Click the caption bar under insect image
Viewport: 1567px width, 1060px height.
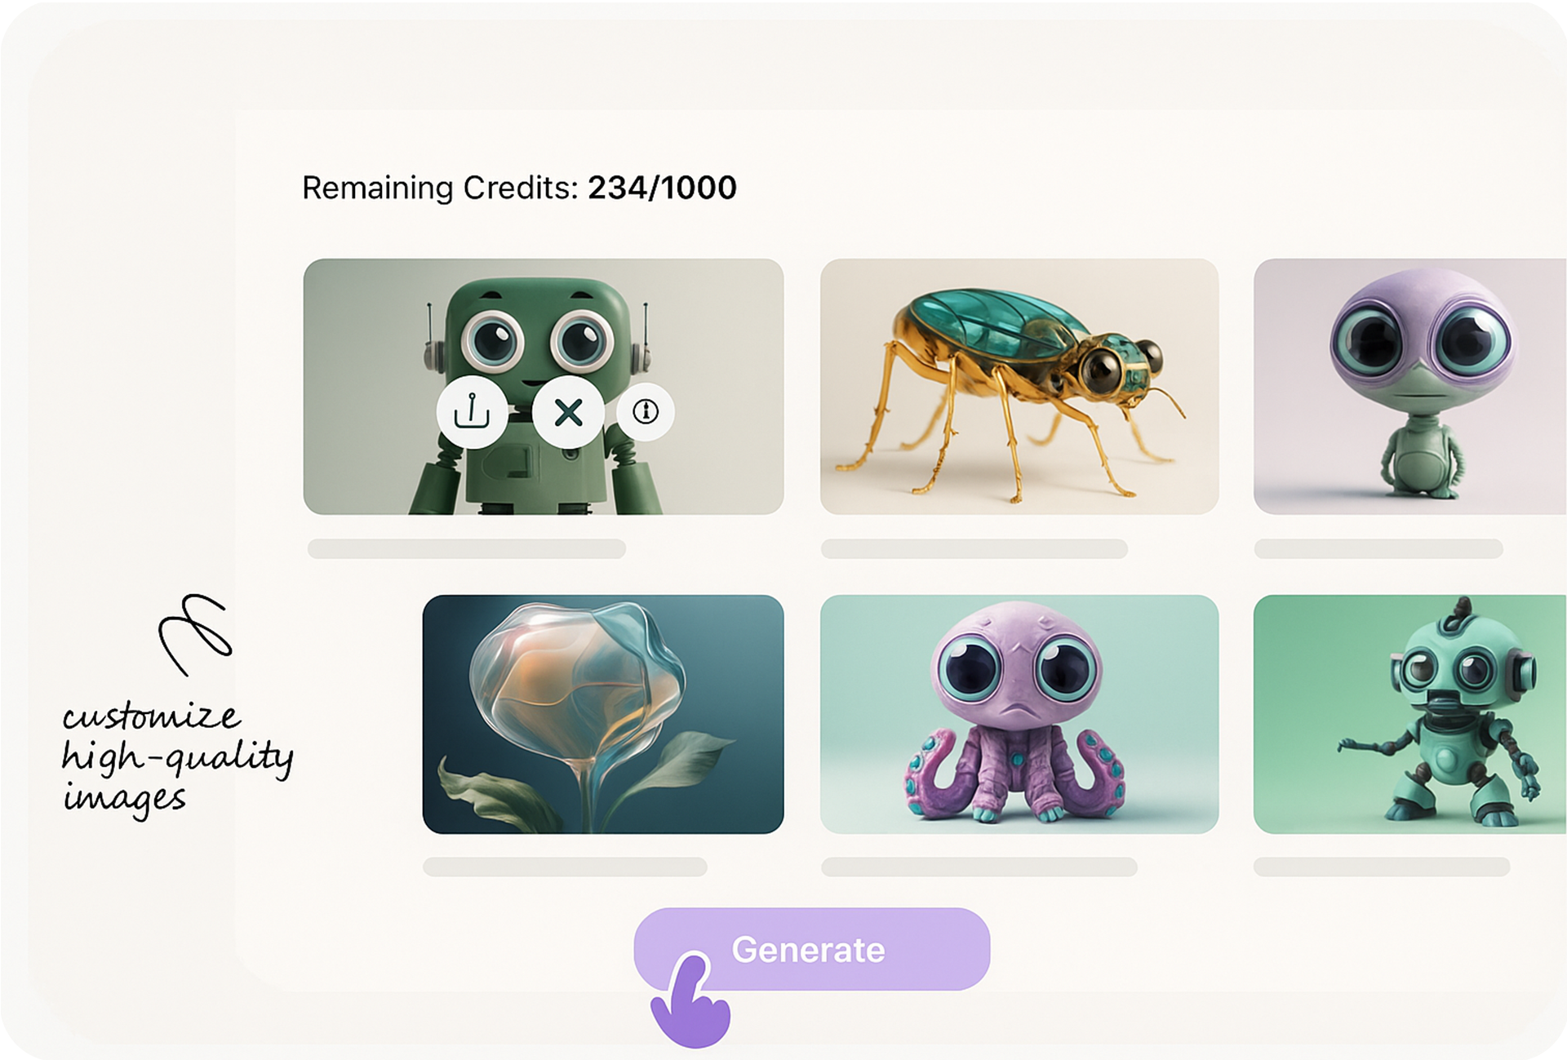pos(974,548)
